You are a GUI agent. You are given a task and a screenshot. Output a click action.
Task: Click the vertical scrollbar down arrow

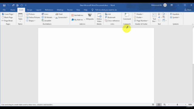[x=193, y=102]
